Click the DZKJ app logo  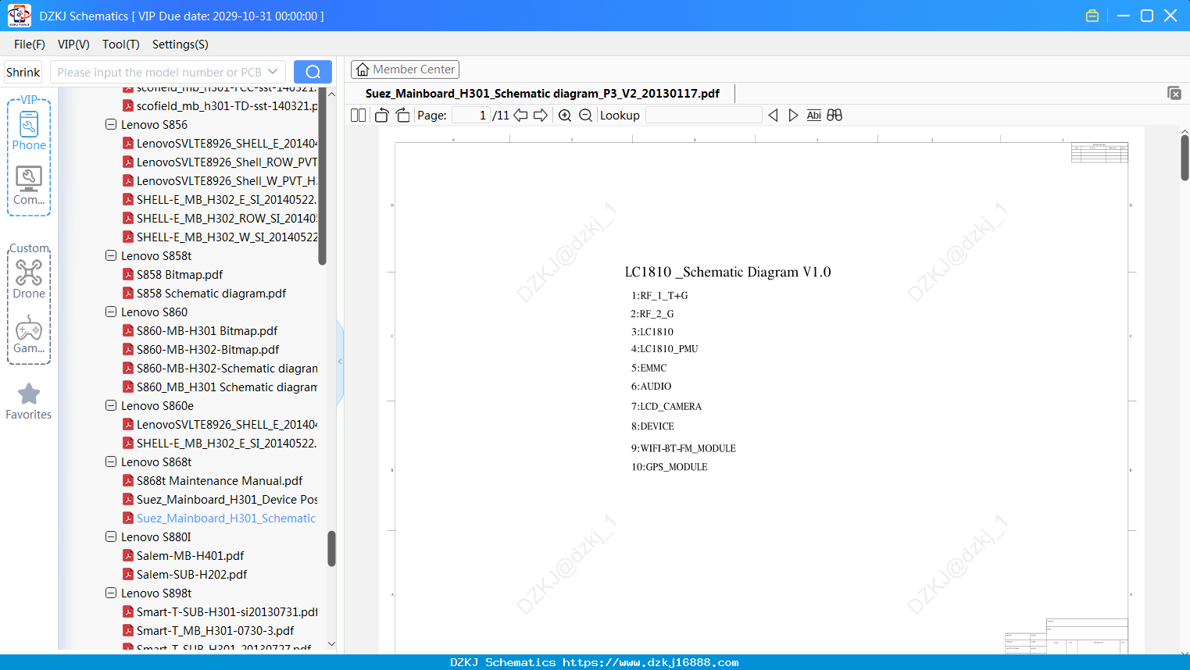coord(19,16)
